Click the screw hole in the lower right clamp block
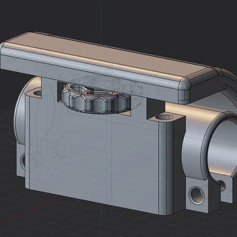 pos(197,195)
